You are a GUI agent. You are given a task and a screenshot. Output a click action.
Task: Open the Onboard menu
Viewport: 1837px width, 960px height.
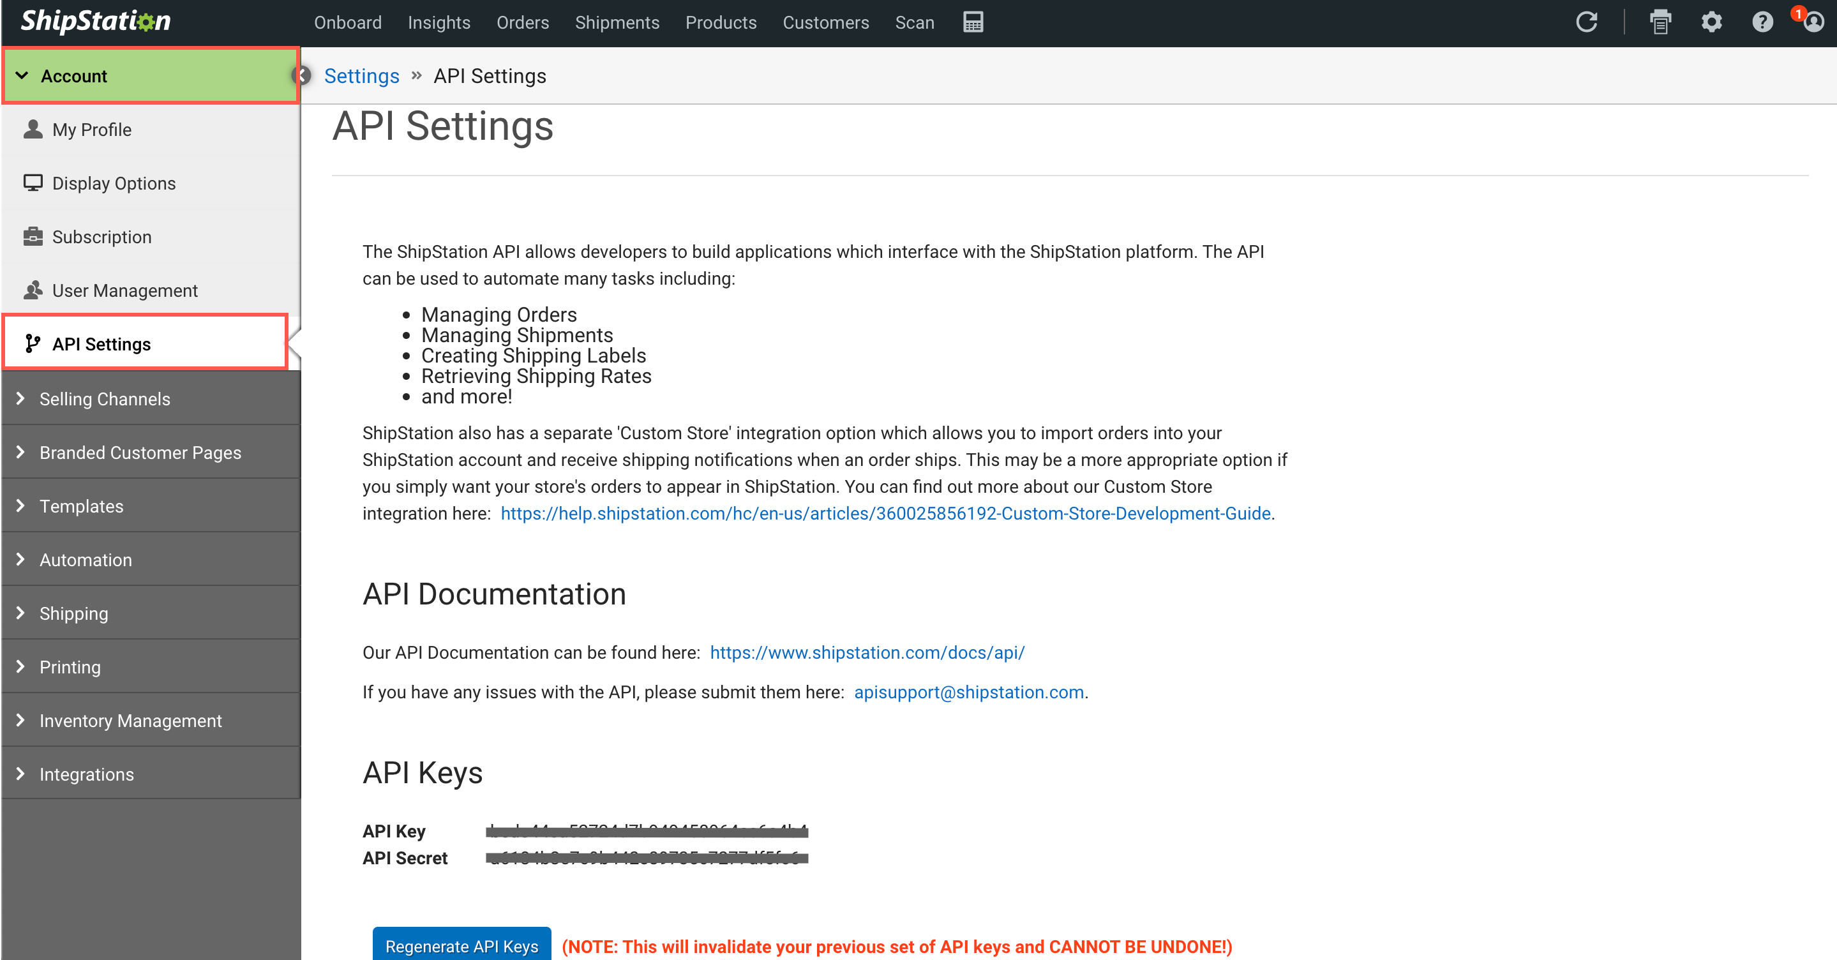pos(348,23)
